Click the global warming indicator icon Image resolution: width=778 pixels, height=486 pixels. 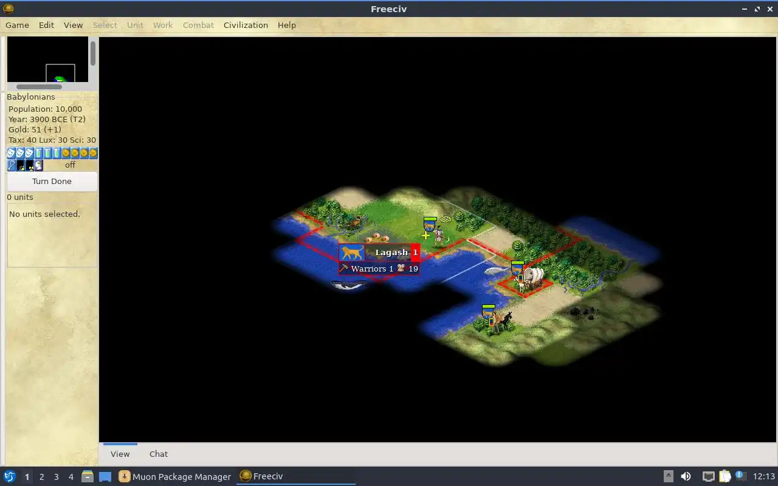point(21,165)
